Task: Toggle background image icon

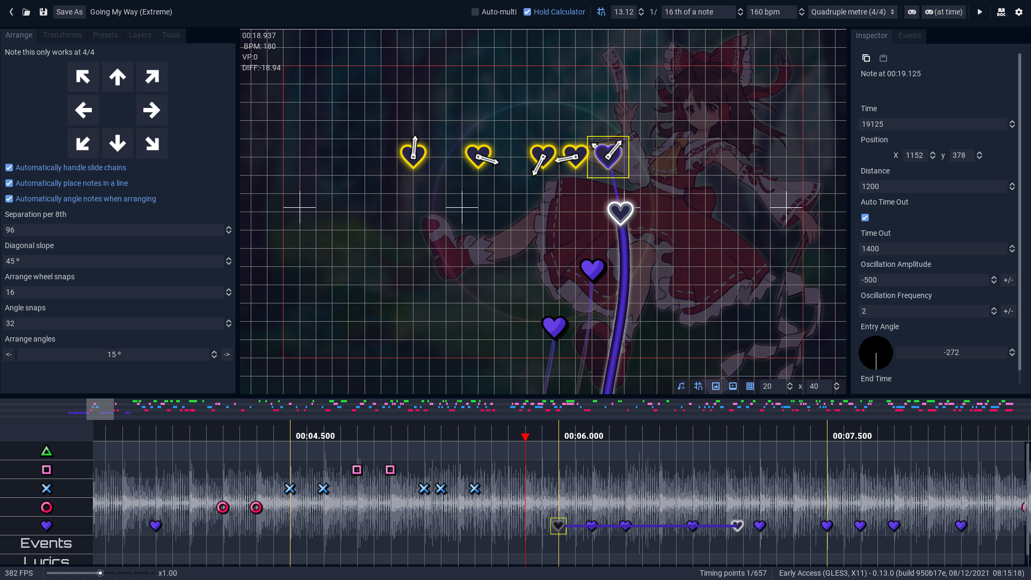Action: pyautogui.click(x=716, y=386)
